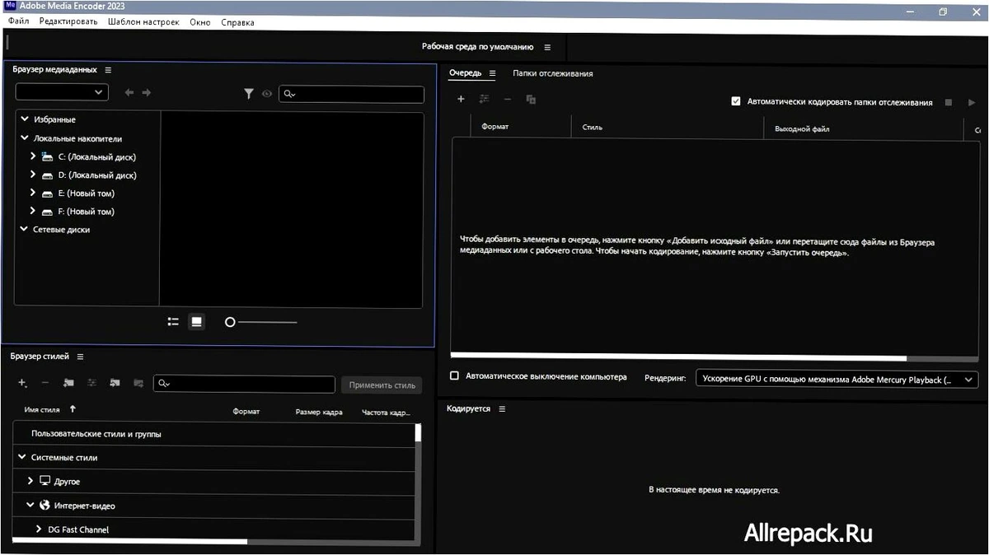Viewport: 989px width, 555px height.
Task: Open the workspace menu beside Рабочая среда
Action: pyautogui.click(x=547, y=47)
